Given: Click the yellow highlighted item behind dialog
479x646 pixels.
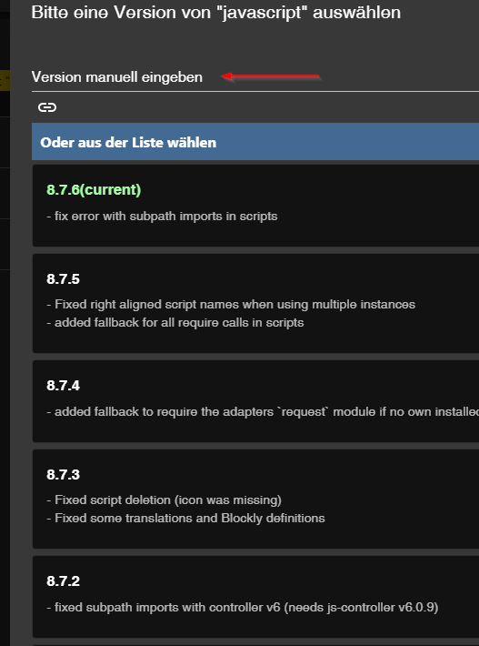Looking at the screenshot, I should point(5,80).
